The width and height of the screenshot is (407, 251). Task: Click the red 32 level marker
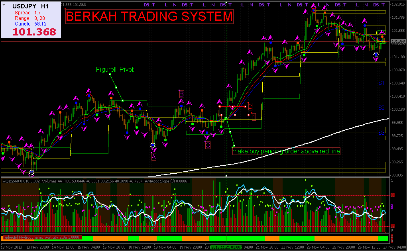pyautogui.click(x=393, y=226)
